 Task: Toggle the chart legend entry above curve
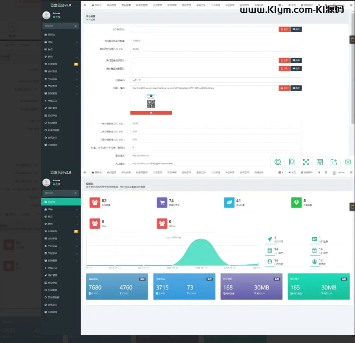coord(173,237)
